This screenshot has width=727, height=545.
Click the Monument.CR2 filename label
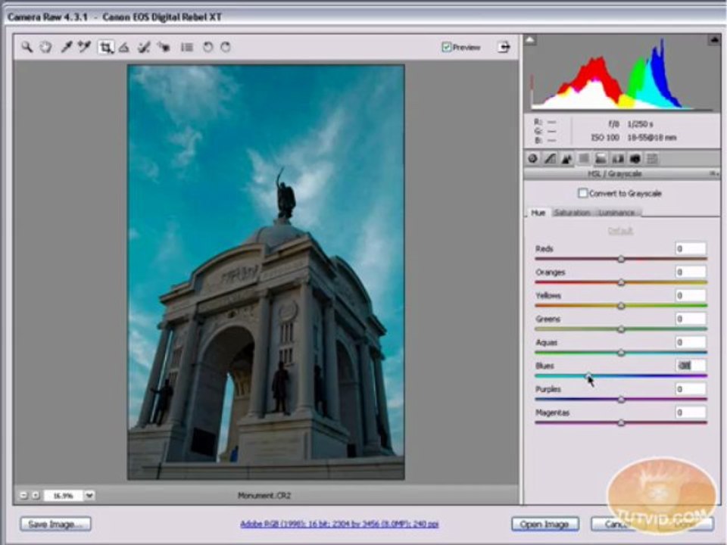pos(264,495)
